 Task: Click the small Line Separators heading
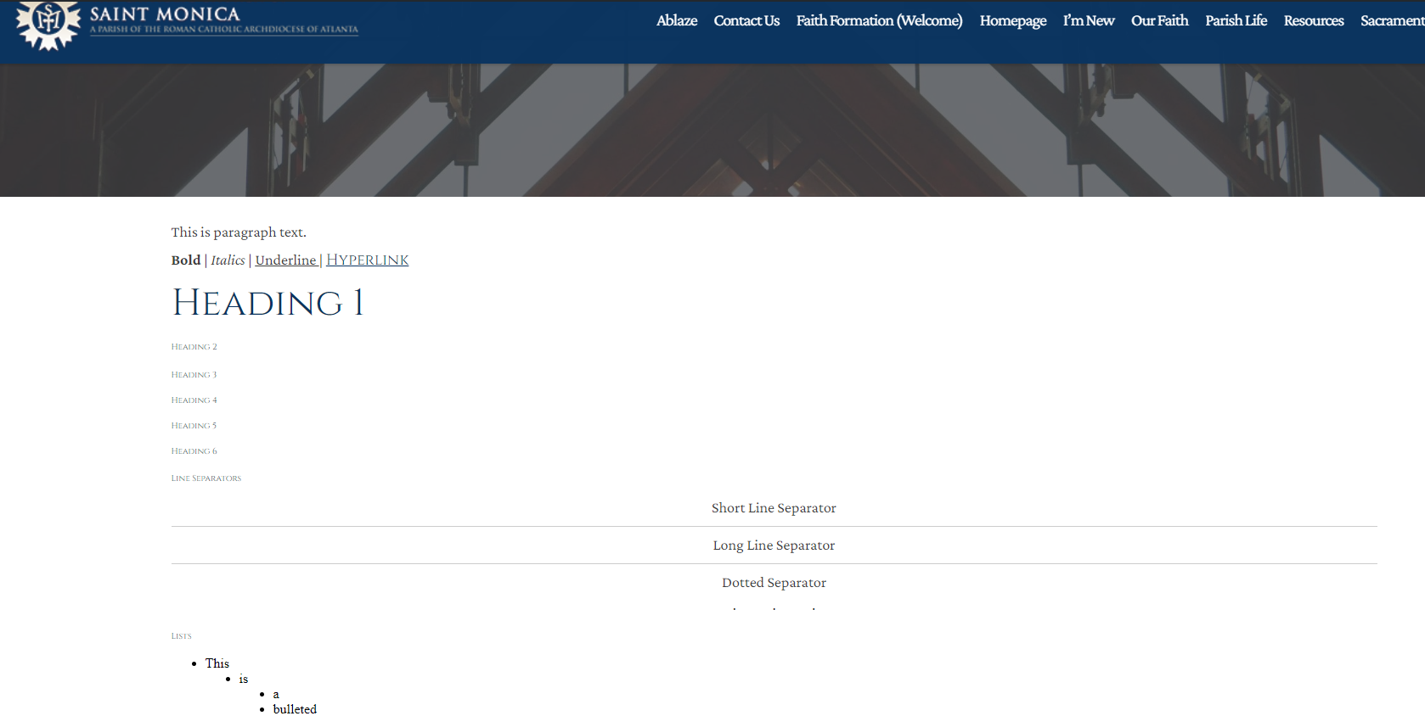(x=206, y=478)
